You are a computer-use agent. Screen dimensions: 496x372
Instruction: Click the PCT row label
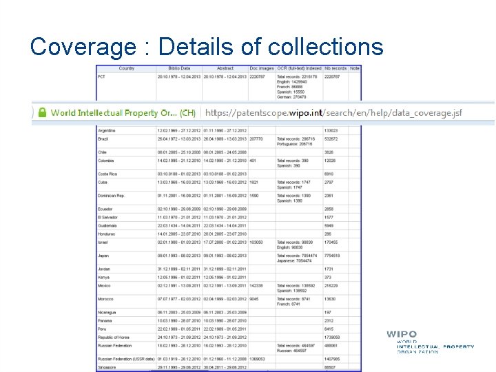(x=101, y=77)
